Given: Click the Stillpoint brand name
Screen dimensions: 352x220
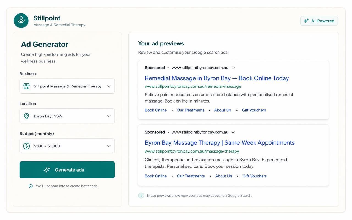Looking at the screenshot, I should pyautogui.click(x=47, y=18).
